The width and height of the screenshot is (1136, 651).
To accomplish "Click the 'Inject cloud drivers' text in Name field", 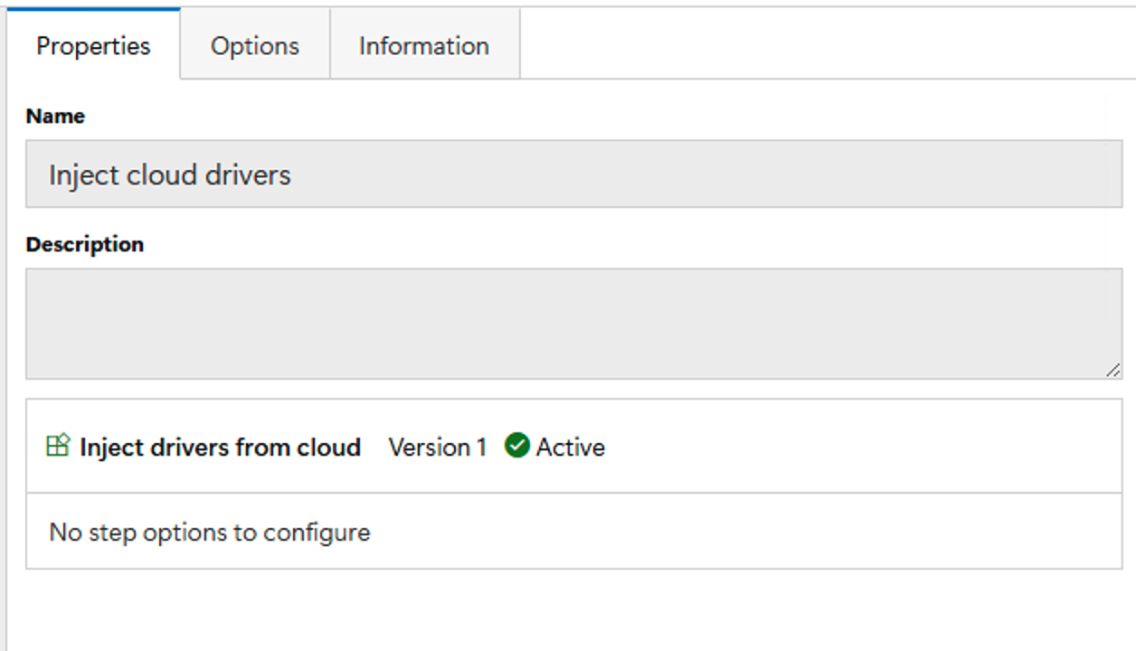I will click(x=170, y=175).
